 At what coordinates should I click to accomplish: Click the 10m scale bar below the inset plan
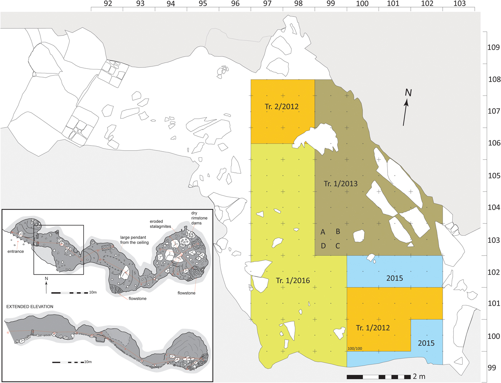pos(69,293)
